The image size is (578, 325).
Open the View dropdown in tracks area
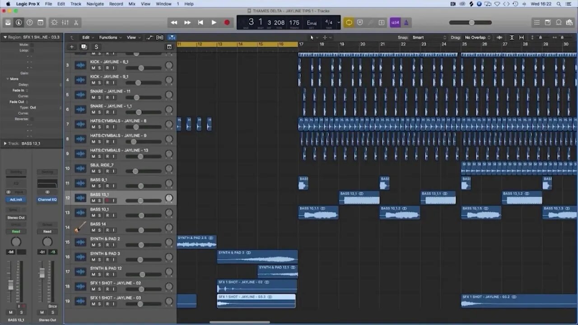point(133,37)
